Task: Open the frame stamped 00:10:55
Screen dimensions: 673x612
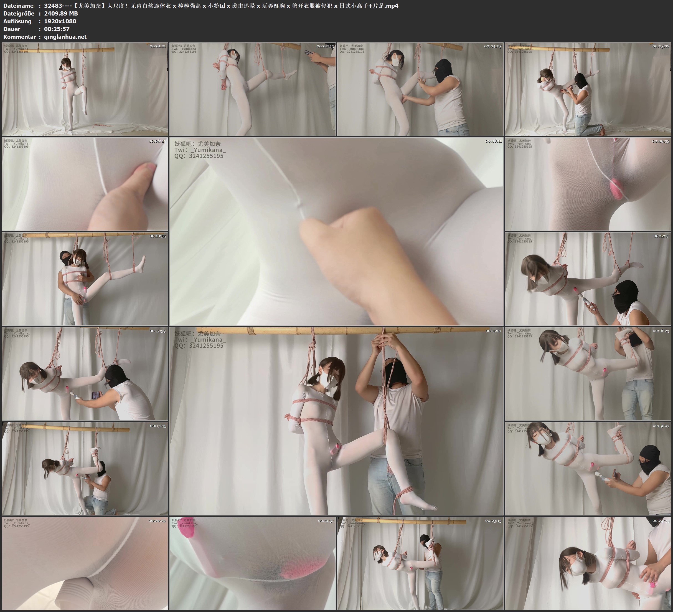Action: click(x=85, y=279)
